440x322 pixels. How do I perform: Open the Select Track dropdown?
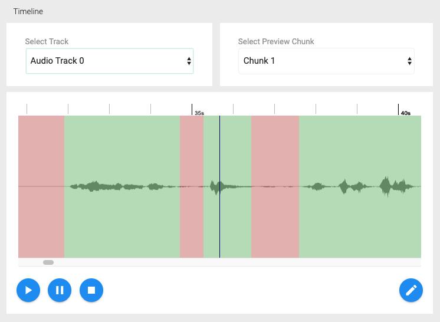point(109,61)
